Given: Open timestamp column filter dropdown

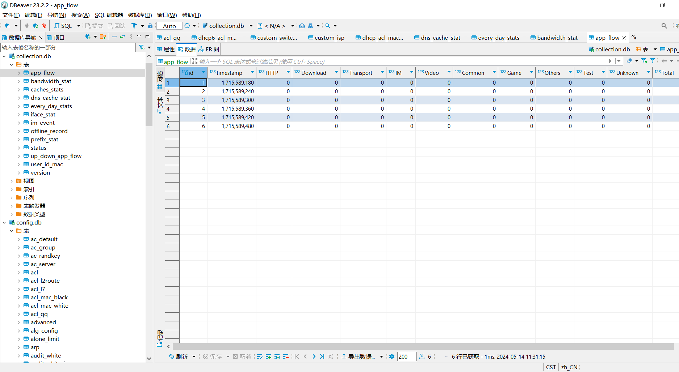Looking at the screenshot, I should click(x=252, y=72).
